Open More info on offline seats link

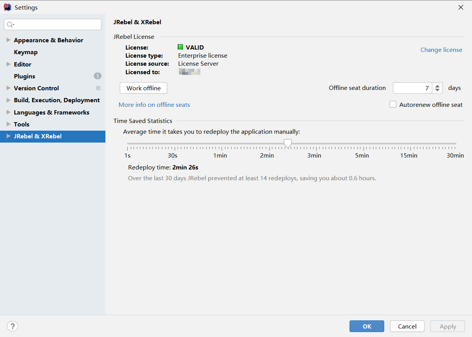pyautogui.click(x=154, y=105)
